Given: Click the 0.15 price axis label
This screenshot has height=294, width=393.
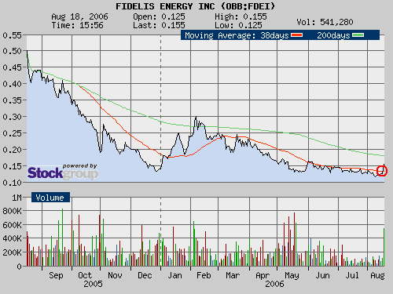Looking at the screenshot, I should click(12, 166).
